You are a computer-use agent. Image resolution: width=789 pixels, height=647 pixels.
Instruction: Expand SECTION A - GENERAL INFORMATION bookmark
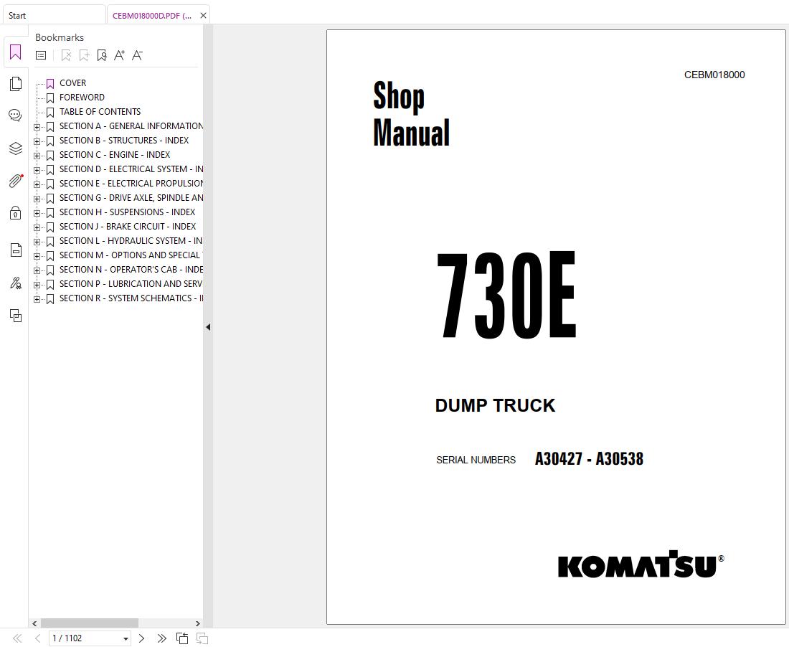tap(37, 127)
